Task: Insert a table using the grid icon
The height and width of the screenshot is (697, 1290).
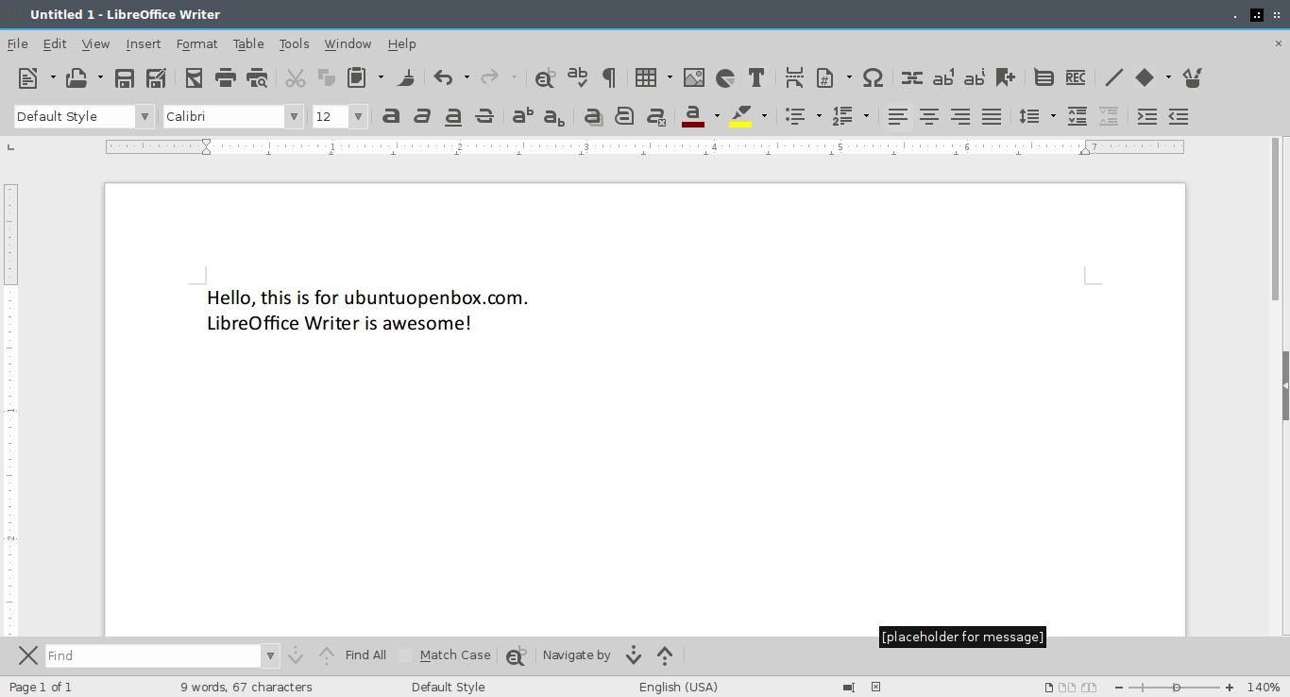Action: click(646, 77)
